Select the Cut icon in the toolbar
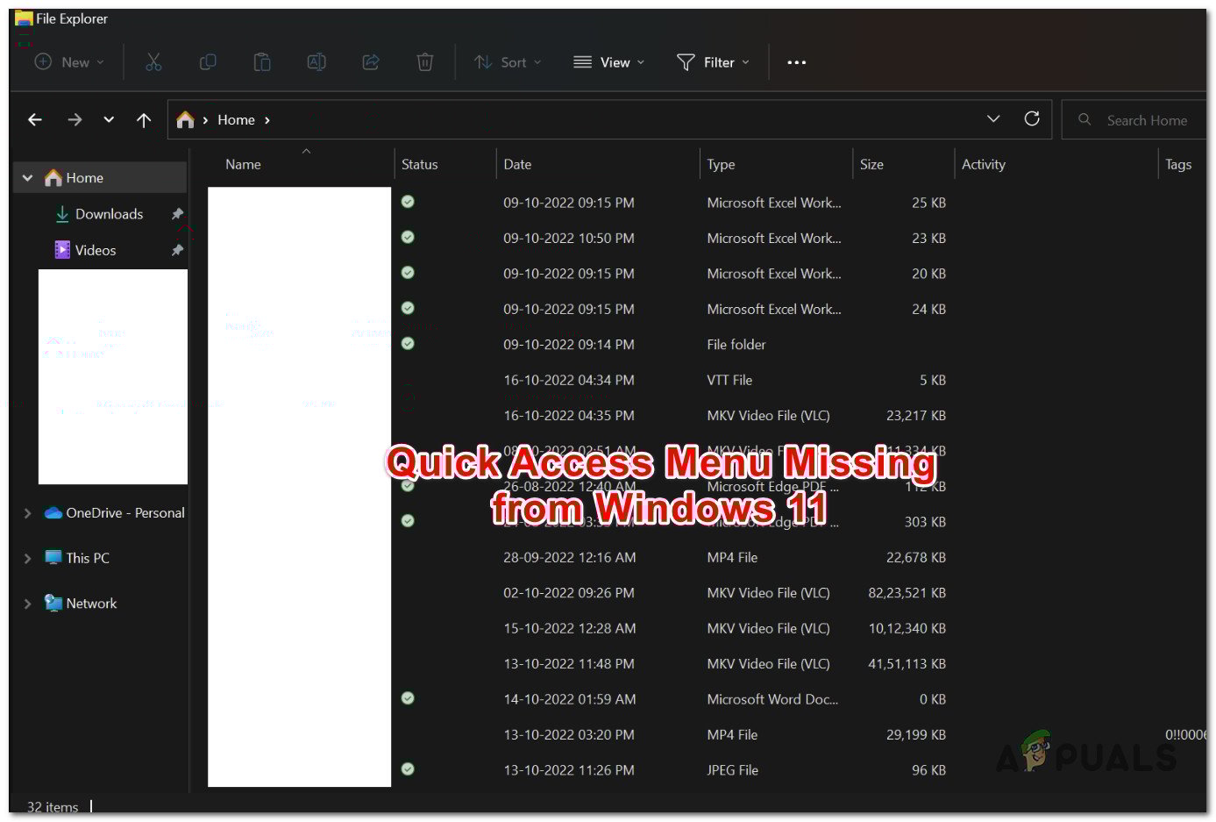This screenshot has width=1216, height=822. click(153, 61)
